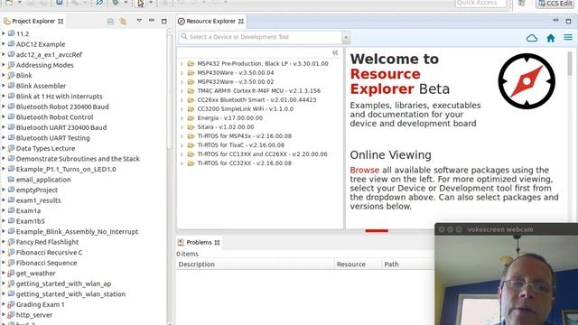Image resolution: width=578 pixels, height=325 pixels.
Task: Maximize the Project Explorer panel
Action: [164, 21]
